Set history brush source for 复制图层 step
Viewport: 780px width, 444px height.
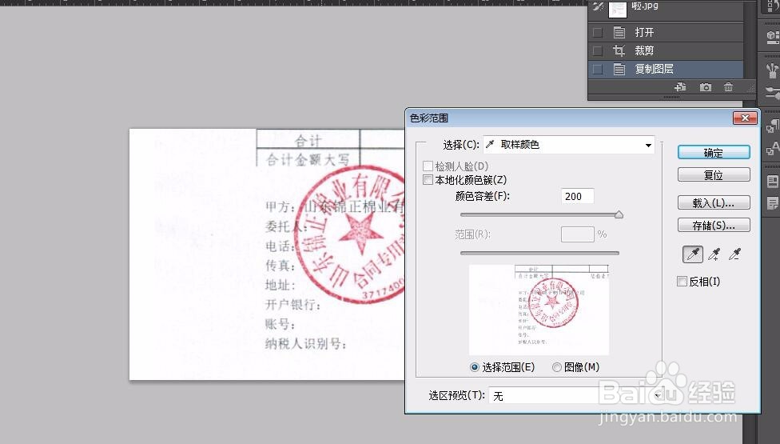pyautogui.click(x=598, y=69)
